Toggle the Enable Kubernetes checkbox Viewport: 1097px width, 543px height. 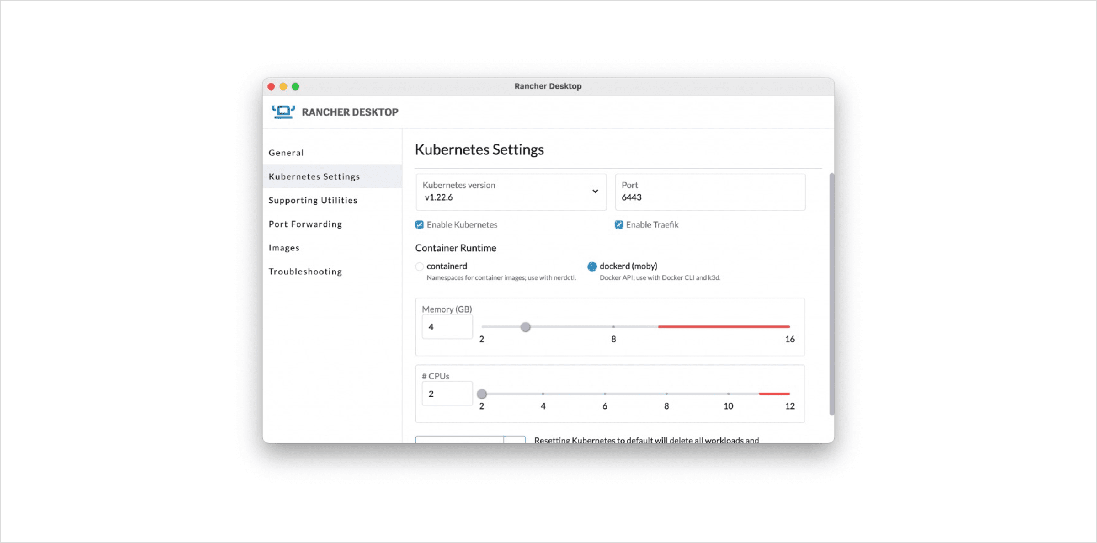419,224
